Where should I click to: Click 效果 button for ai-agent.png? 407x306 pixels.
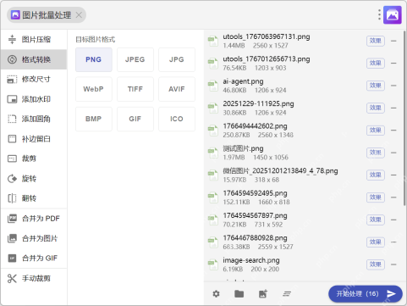[x=376, y=86]
